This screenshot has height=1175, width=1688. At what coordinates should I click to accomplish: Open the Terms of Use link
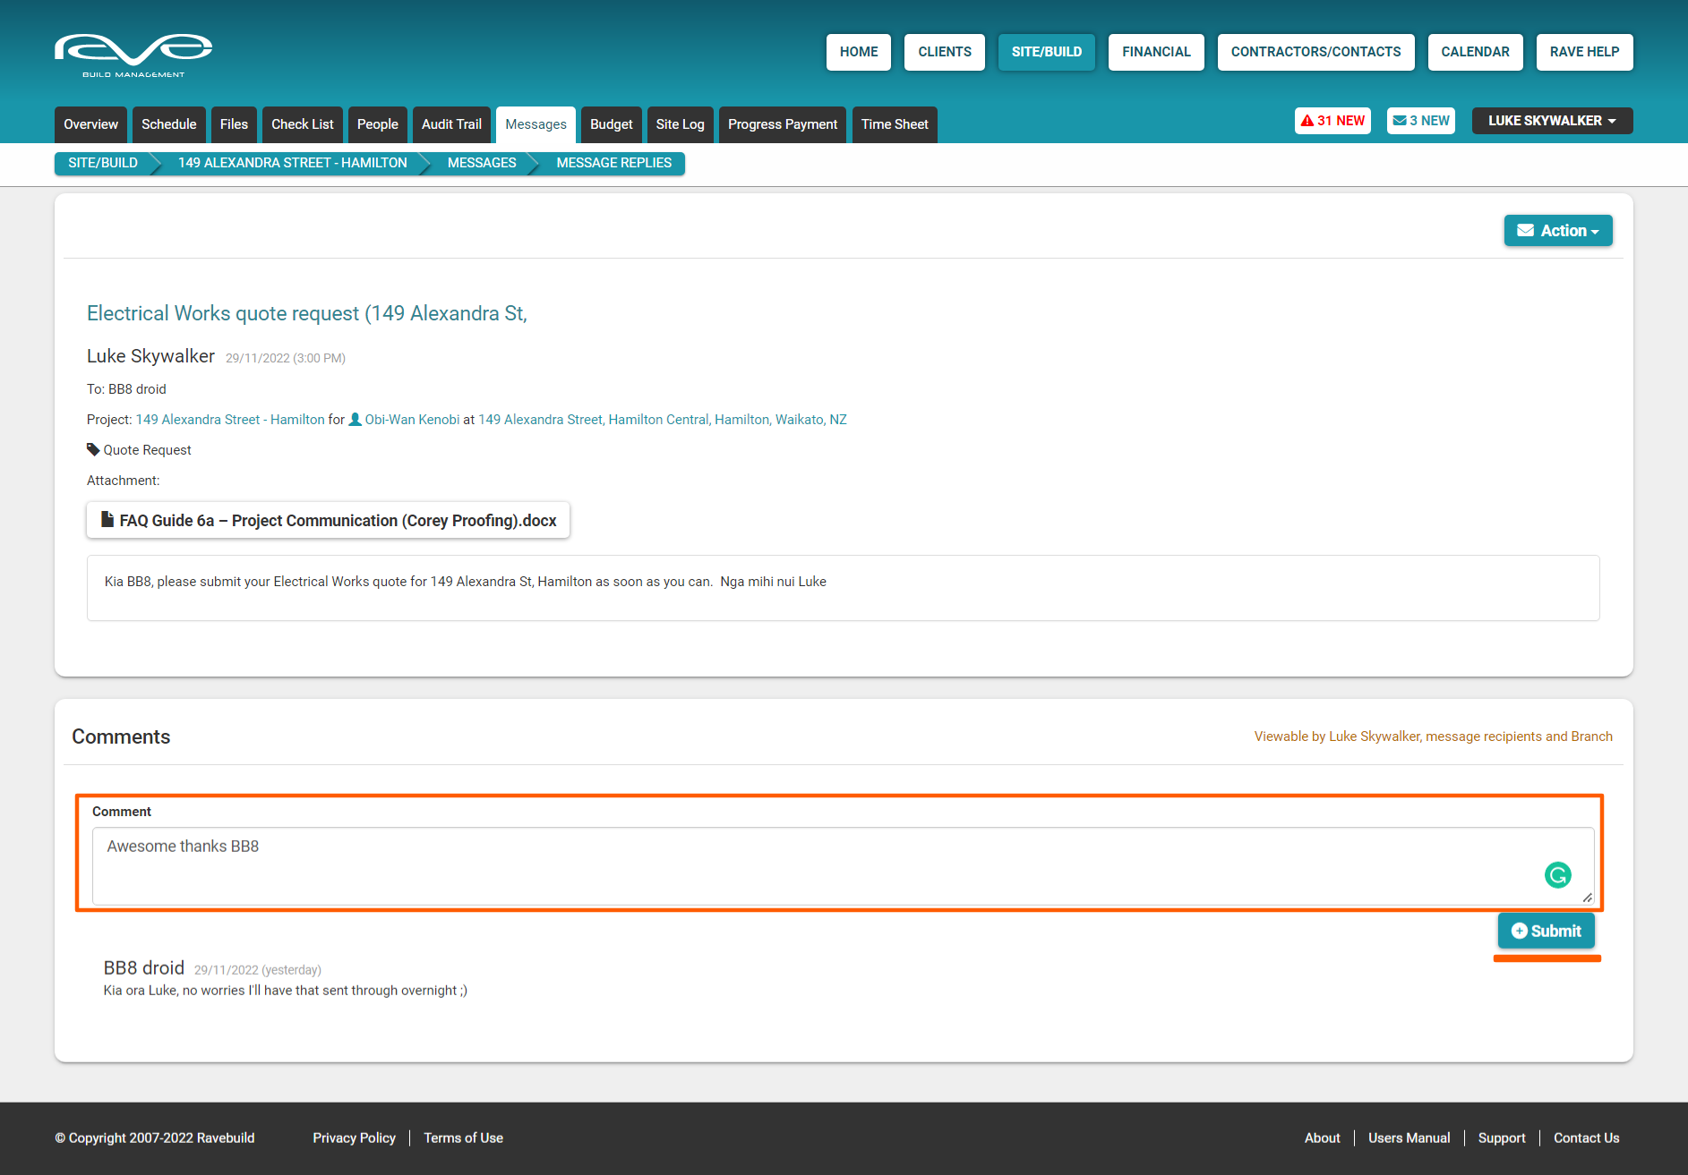pyautogui.click(x=464, y=1137)
